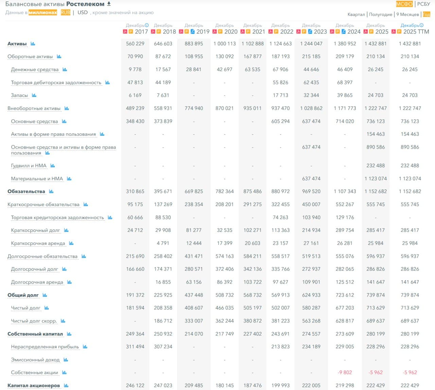Open the orange presentation icon for 2021
The width and height of the screenshot is (435, 390).
click(x=248, y=32)
